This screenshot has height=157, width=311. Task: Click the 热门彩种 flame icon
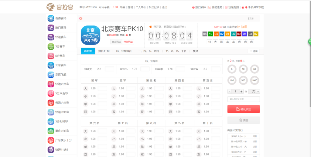(193, 7)
